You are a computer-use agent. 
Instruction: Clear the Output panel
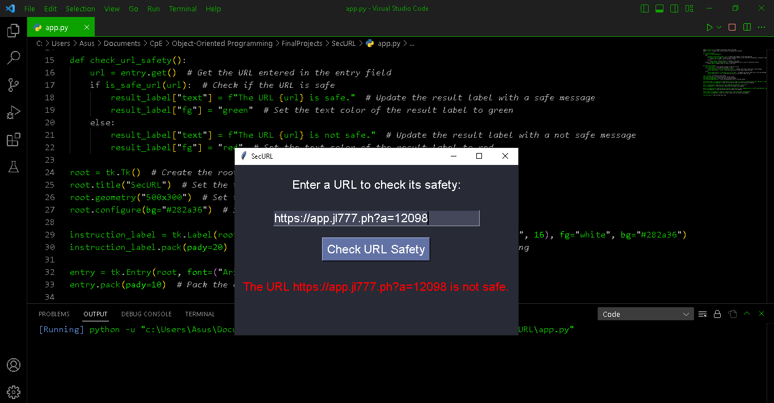(x=703, y=313)
